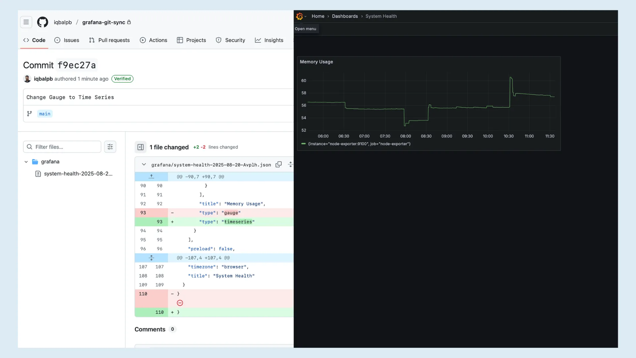Click the Comments heading
Screen dimensions: 636x358
[x=150, y=329]
